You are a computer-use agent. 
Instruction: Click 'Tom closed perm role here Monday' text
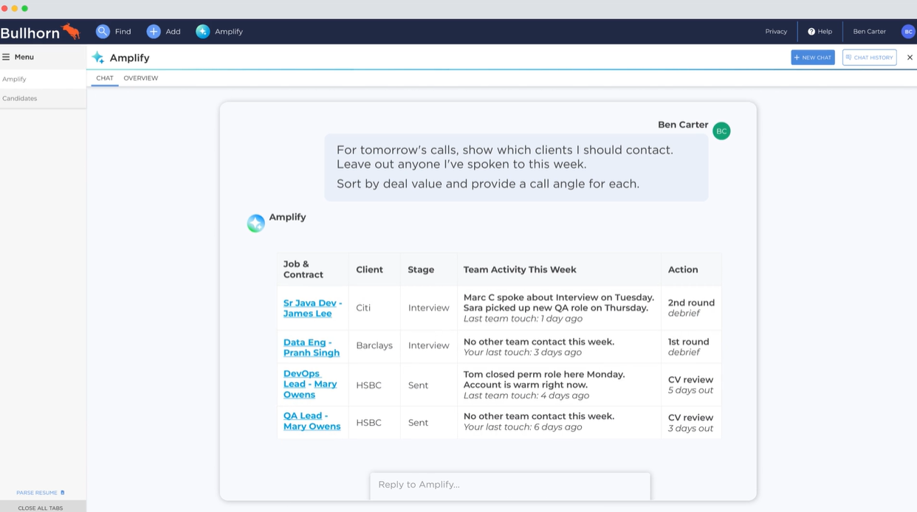(544, 375)
